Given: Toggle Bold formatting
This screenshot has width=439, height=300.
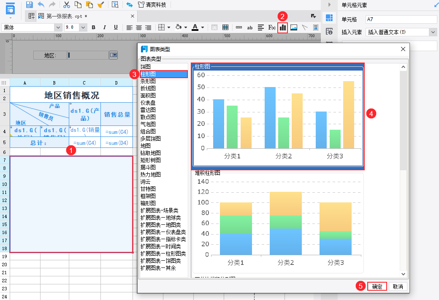Looking at the screenshot, I should pyautogui.click(x=94, y=27).
